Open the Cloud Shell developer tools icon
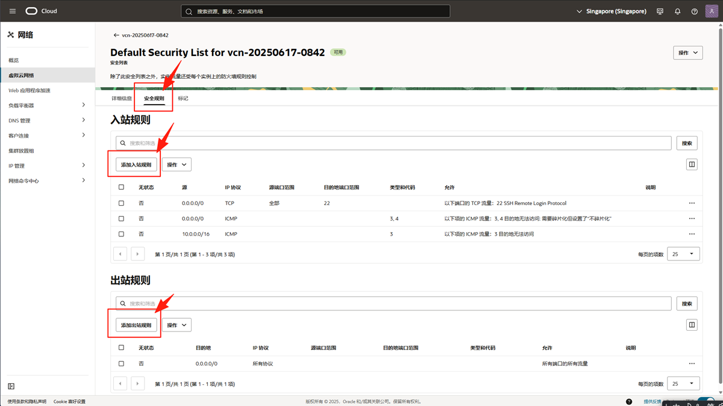Viewport: 723px width, 406px height. (660, 11)
